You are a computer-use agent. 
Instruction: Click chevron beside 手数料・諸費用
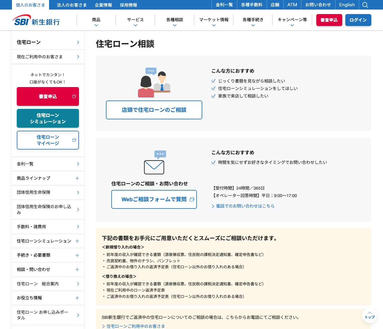point(78,227)
